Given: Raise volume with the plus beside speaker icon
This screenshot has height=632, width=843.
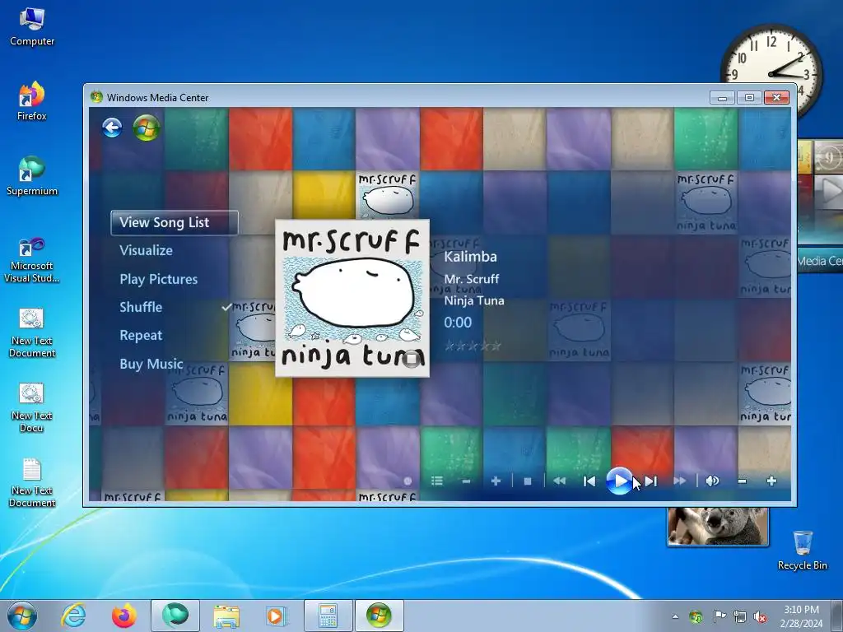Looking at the screenshot, I should tap(771, 481).
